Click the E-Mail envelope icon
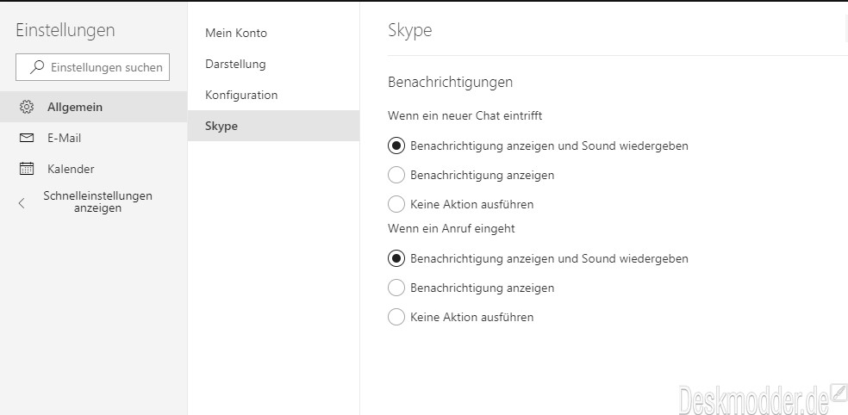The width and height of the screenshot is (848, 415). (27, 138)
